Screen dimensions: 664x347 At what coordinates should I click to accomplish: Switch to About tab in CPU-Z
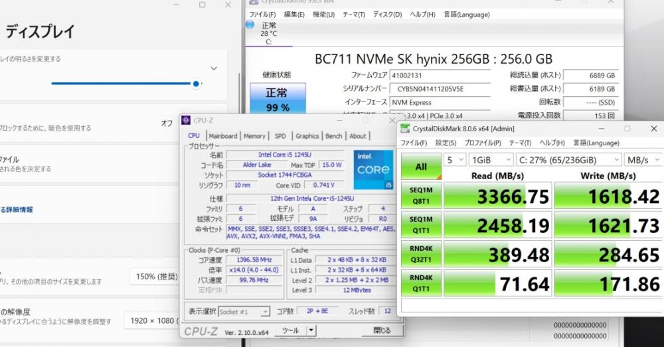358,136
